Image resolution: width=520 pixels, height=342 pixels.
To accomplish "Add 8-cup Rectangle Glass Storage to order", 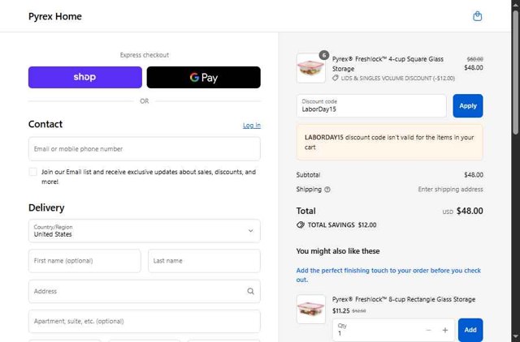I will click(470, 330).
